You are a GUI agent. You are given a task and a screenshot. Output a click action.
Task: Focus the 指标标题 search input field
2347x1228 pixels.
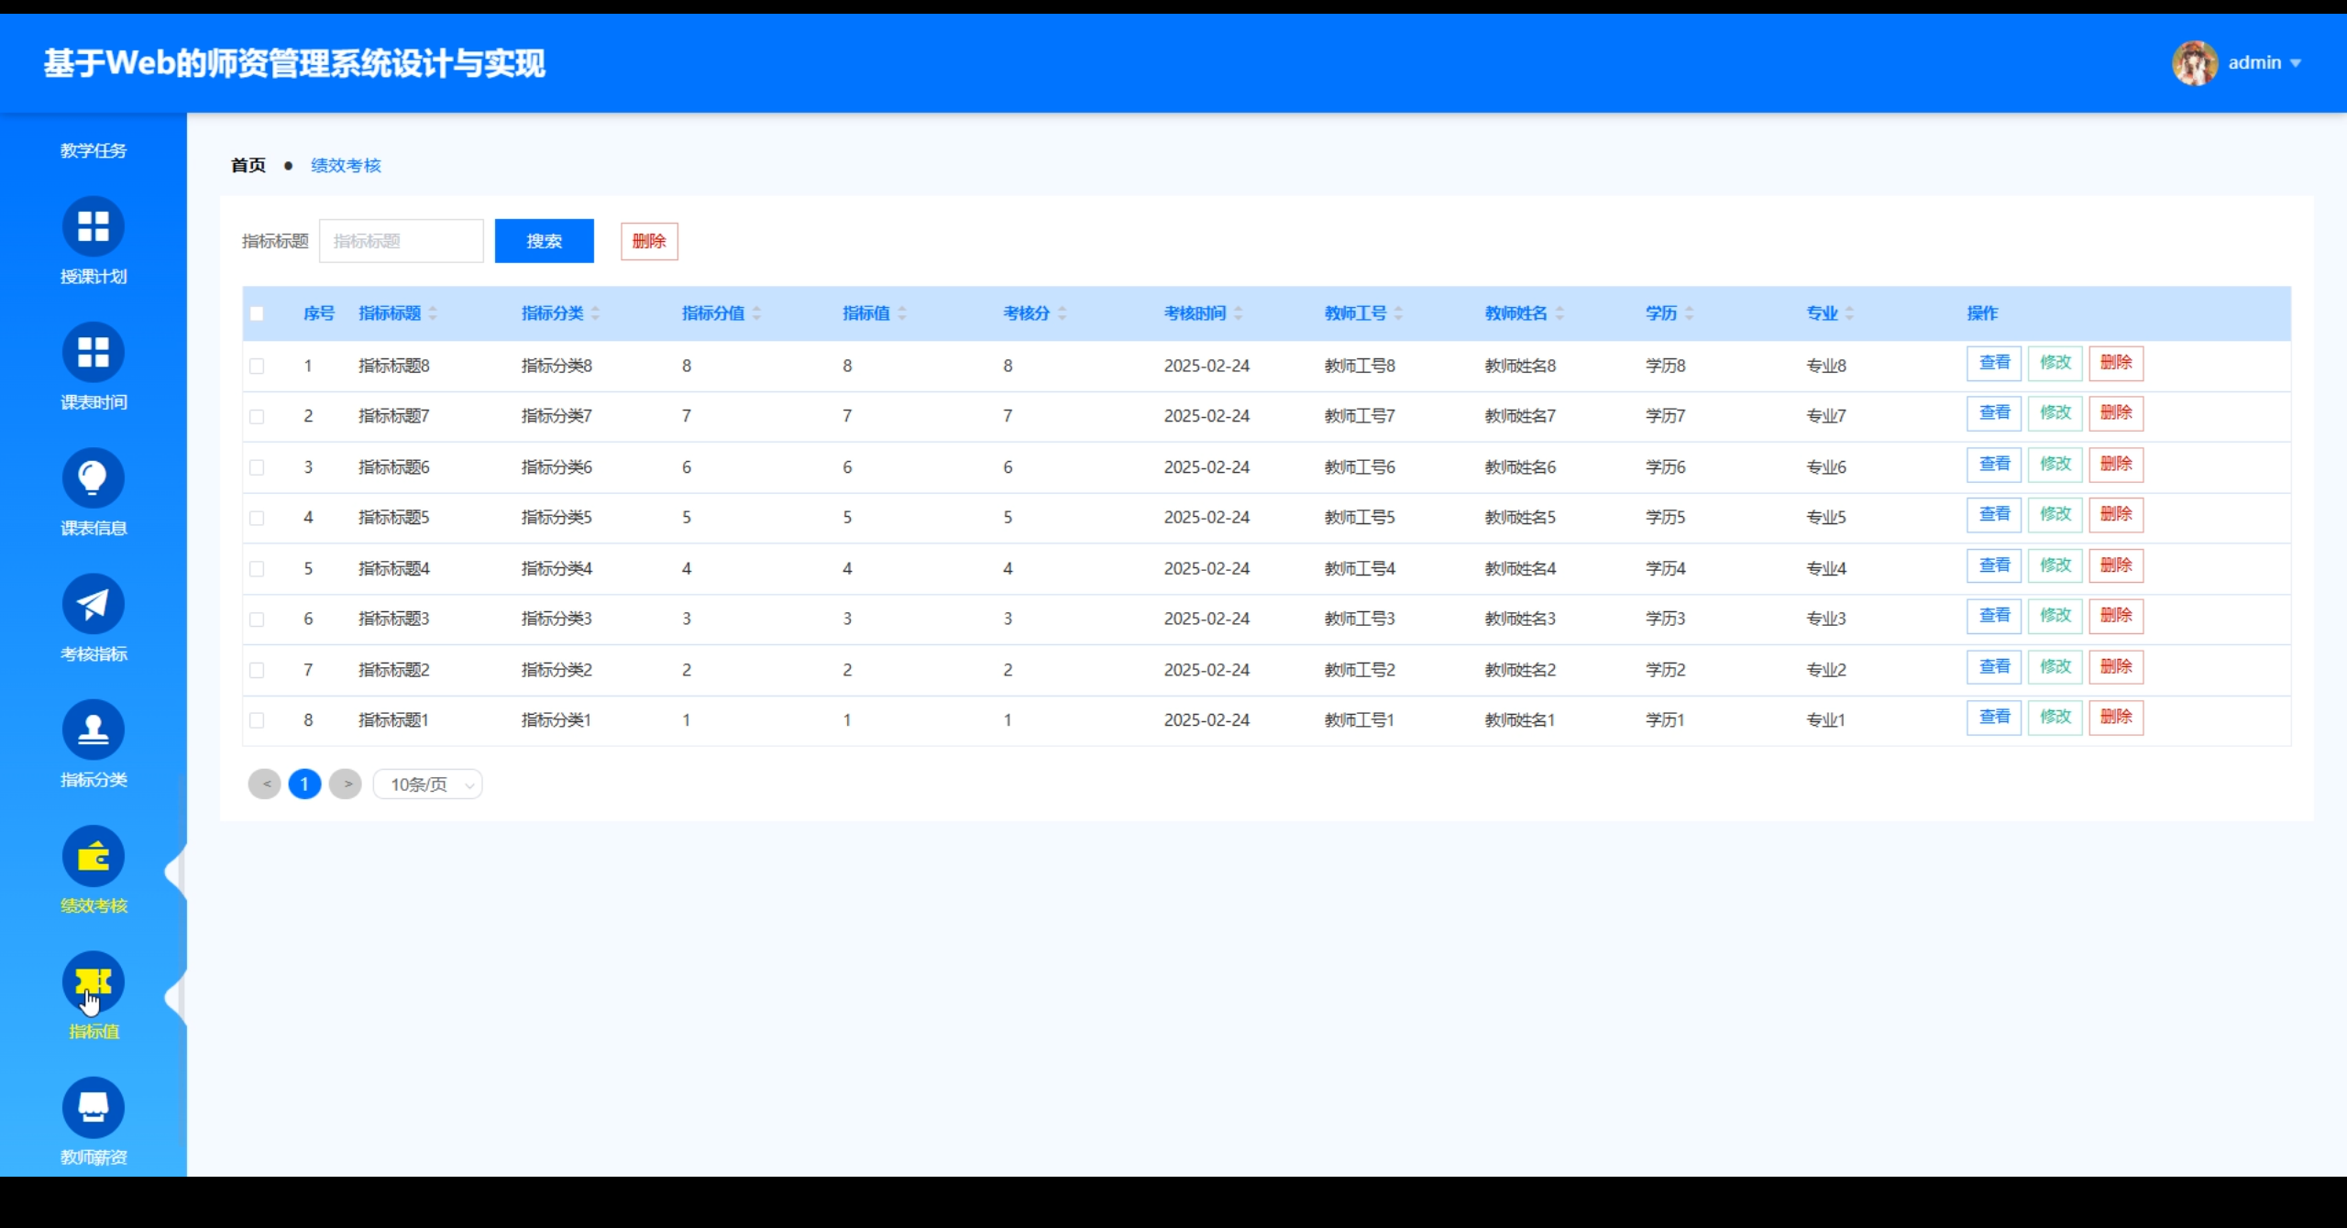(x=401, y=241)
